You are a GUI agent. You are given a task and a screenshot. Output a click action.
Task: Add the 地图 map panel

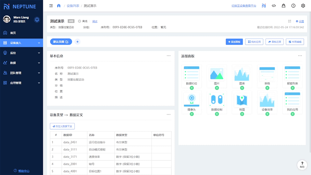click(242, 114)
